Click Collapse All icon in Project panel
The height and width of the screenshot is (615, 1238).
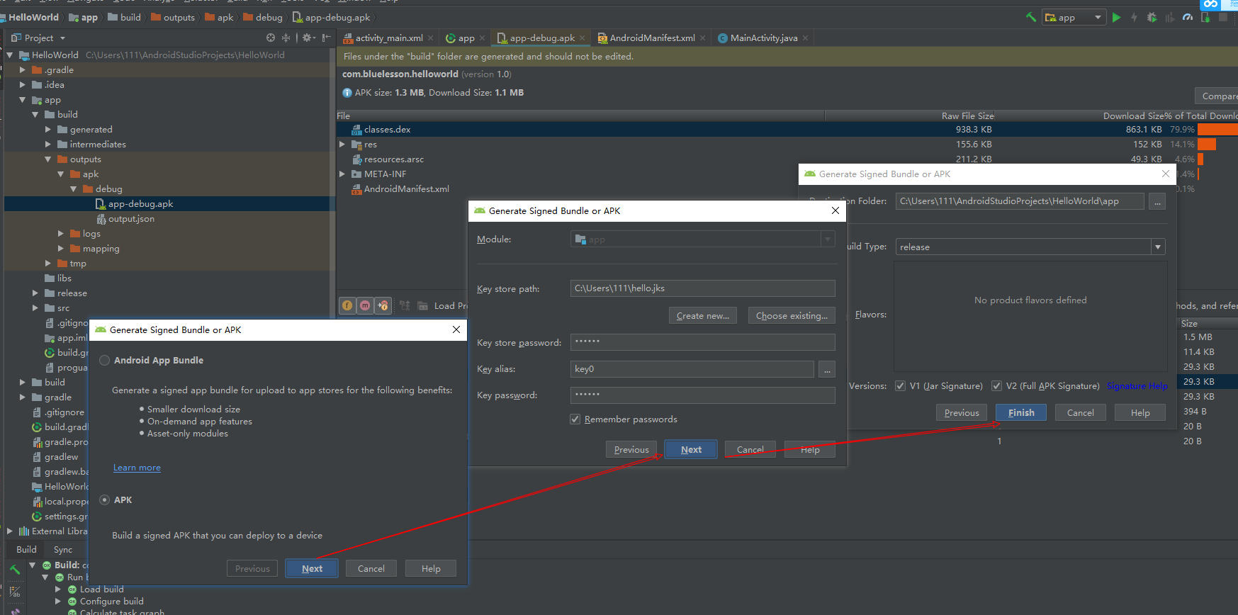pyautogui.click(x=286, y=38)
